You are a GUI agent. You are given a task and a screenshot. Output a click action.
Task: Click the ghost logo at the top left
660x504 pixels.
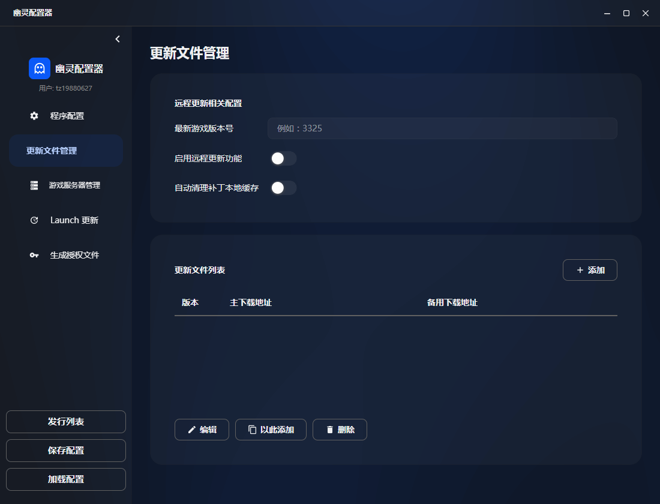pyautogui.click(x=39, y=68)
